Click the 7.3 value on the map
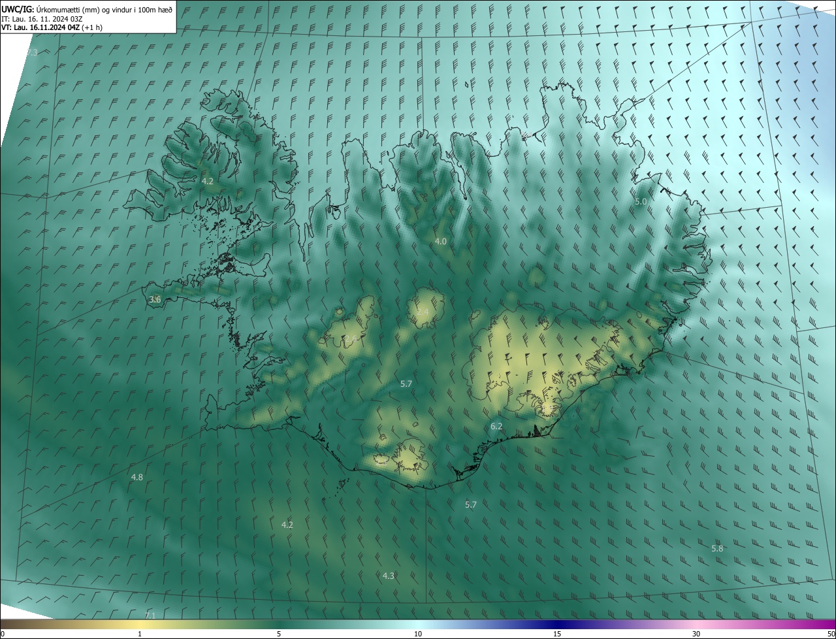The height and width of the screenshot is (639, 836). tap(31, 52)
